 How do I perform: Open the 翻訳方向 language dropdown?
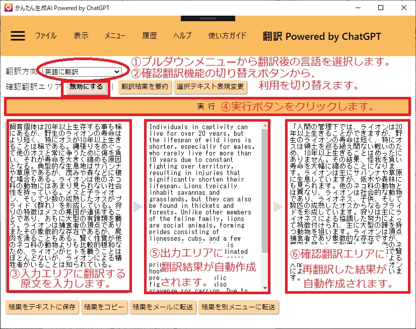[x=82, y=72]
